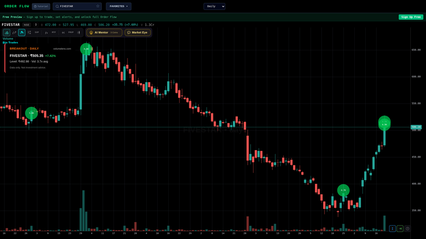Open the Daily timeframe dropdown
Screen dimensions: 426x239
pyautogui.click(x=214, y=6)
